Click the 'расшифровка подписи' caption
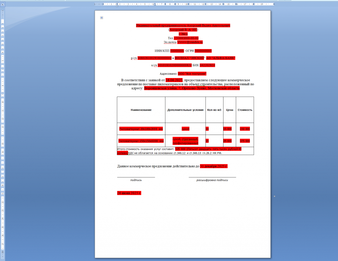This screenshot has height=261, width=338. click(212, 180)
